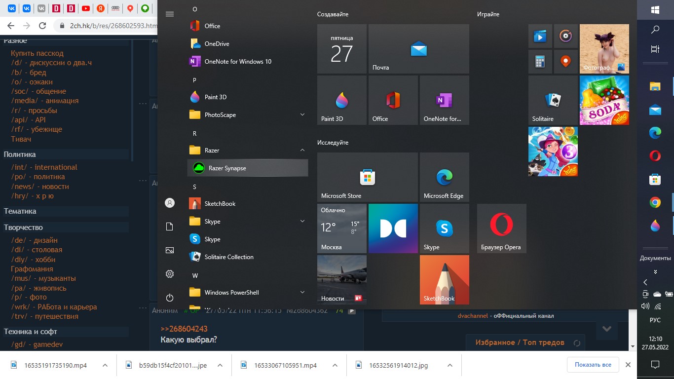Click the browser Back arrow
Viewport: 674px width, 379px height.
coord(11,26)
